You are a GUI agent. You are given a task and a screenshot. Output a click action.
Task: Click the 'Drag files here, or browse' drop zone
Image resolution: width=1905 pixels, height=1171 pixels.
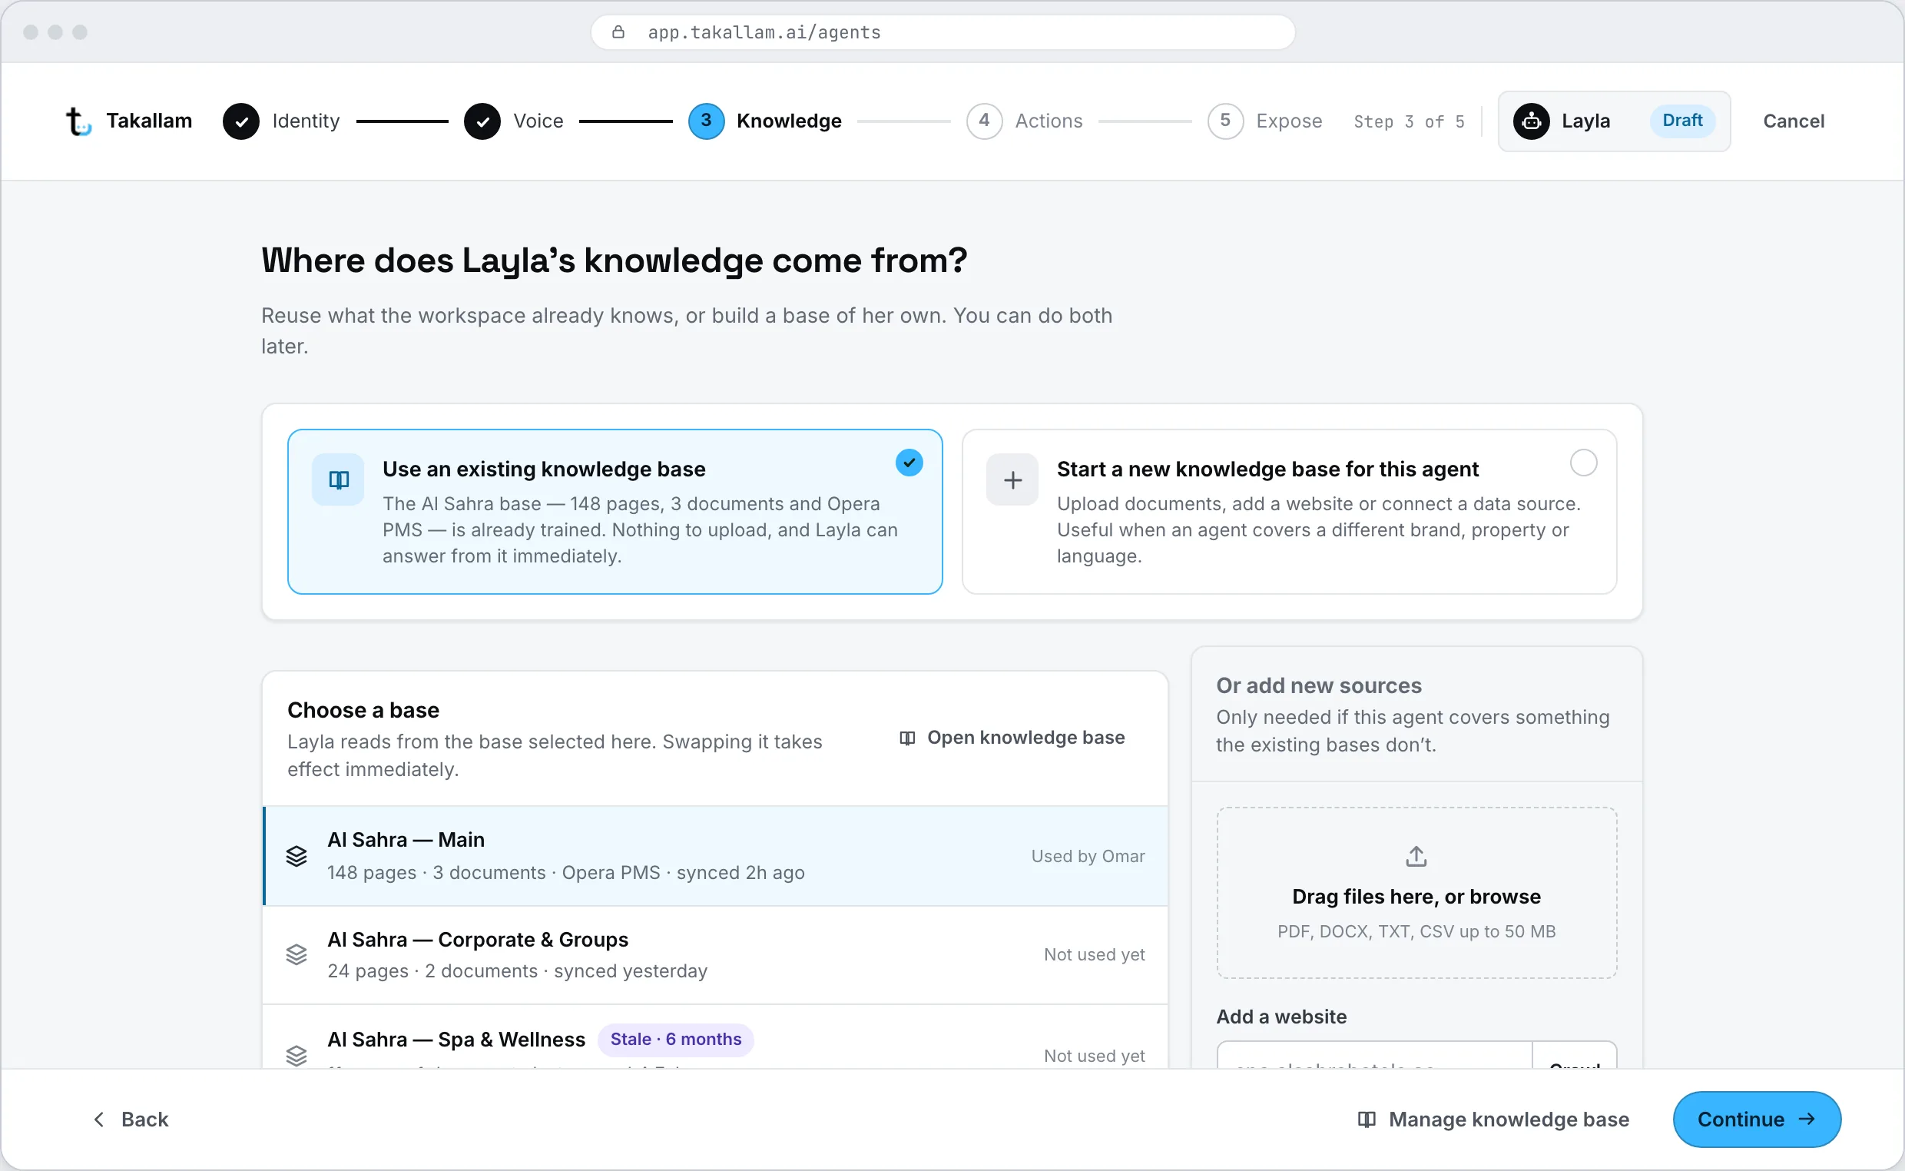(x=1416, y=892)
